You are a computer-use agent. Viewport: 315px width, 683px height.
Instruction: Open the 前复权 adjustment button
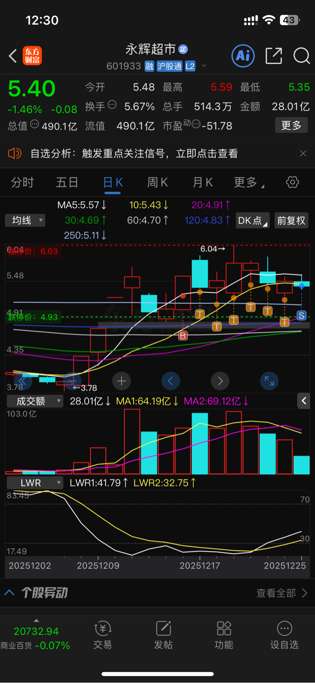click(x=291, y=221)
